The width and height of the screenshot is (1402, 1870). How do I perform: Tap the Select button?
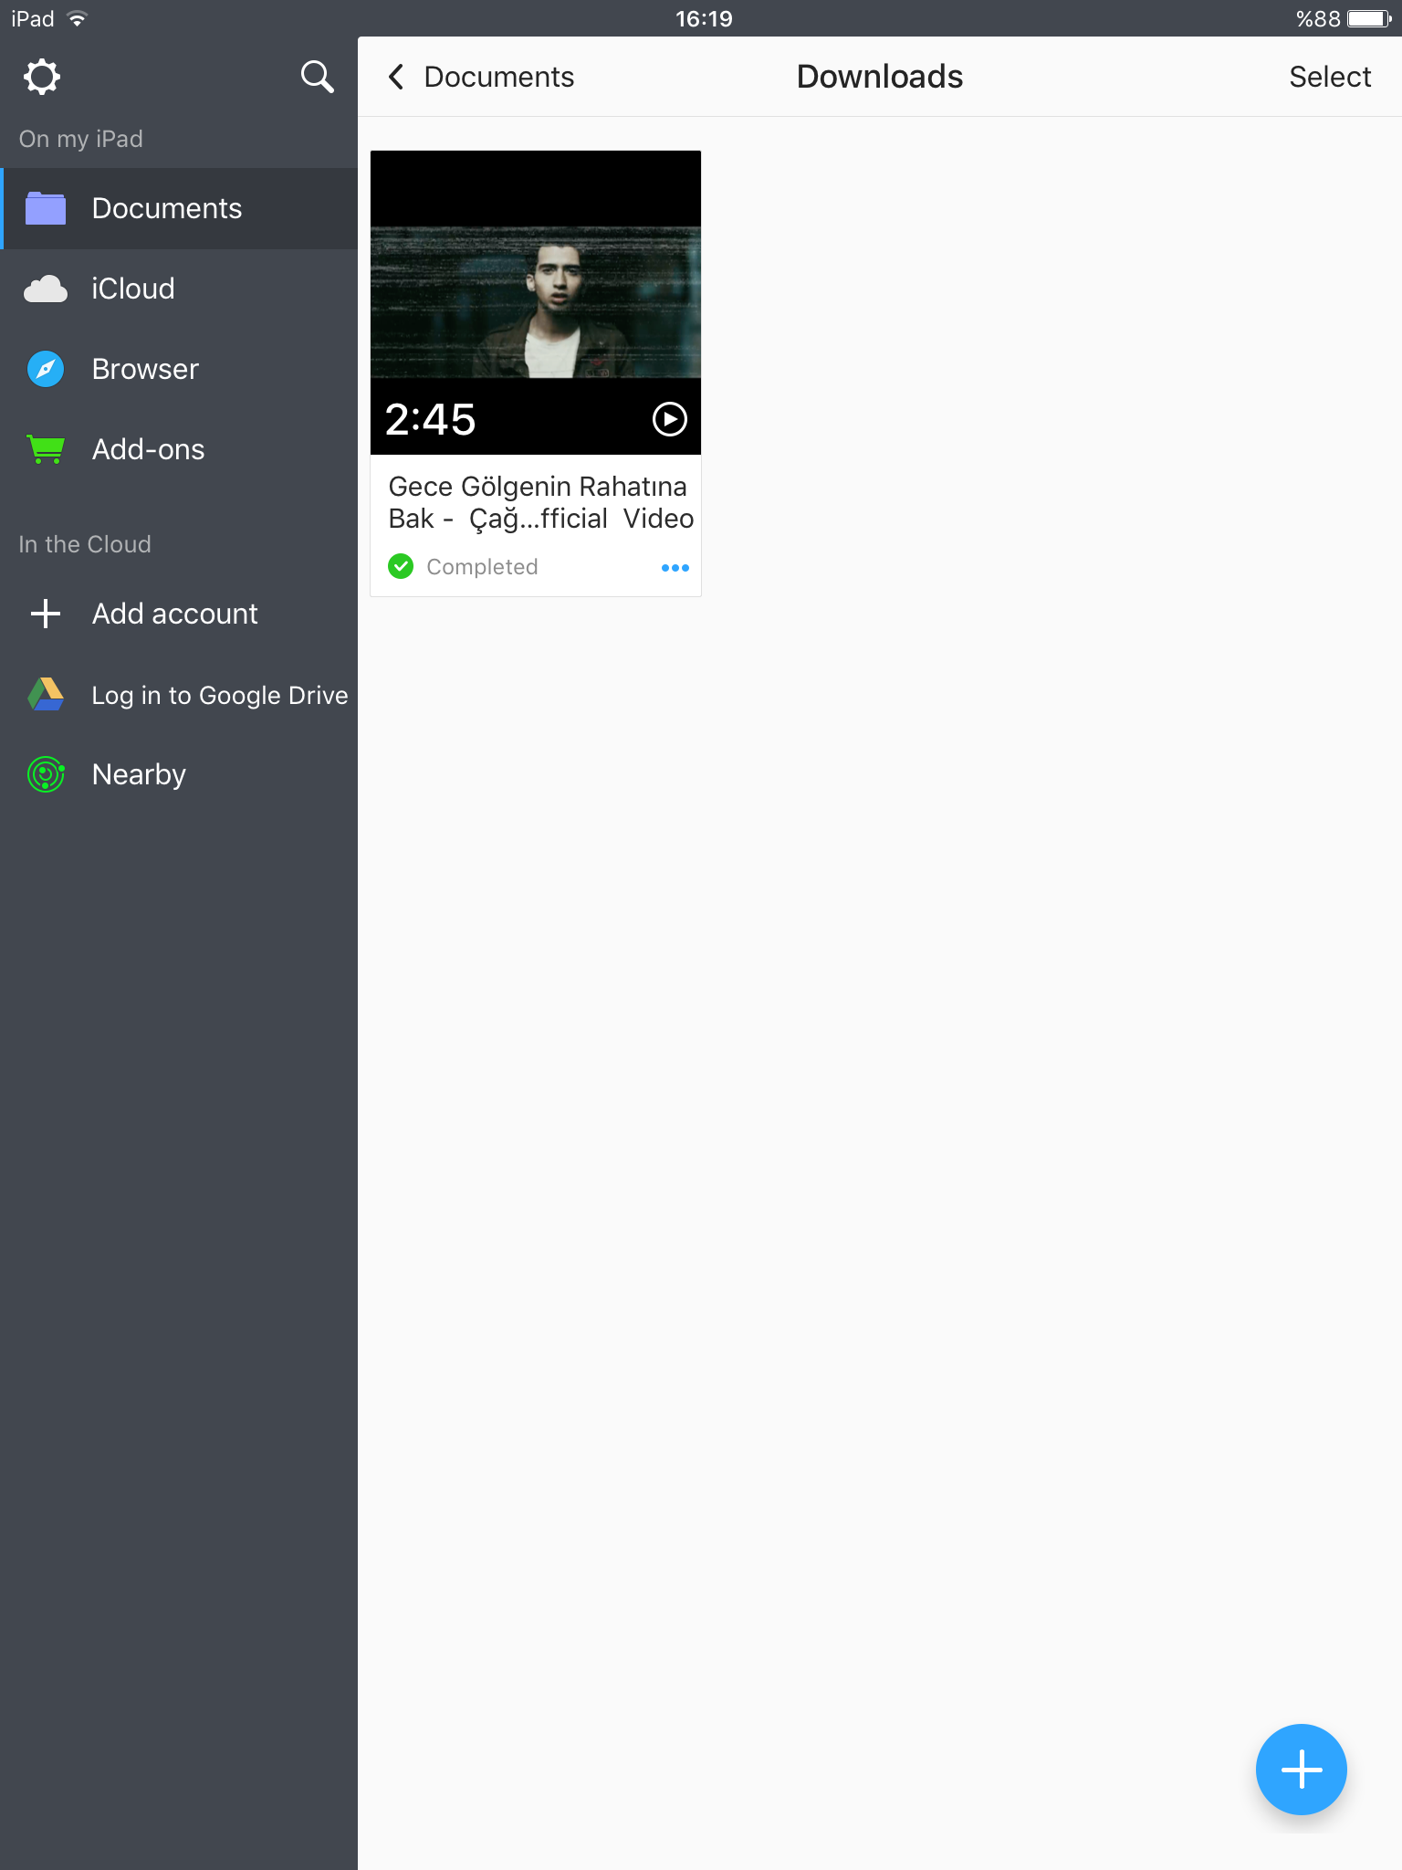(x=1330, y=77)
